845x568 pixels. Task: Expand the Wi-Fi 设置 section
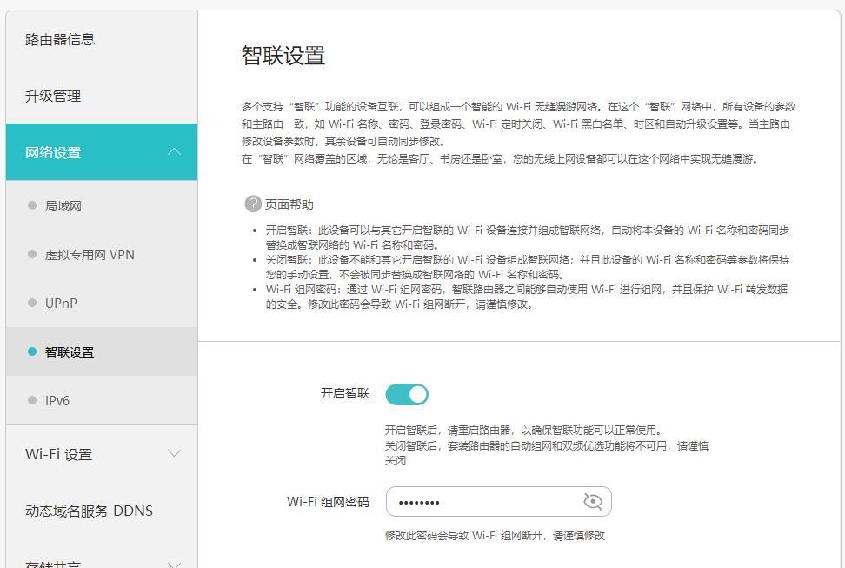[x=101, y=453]
